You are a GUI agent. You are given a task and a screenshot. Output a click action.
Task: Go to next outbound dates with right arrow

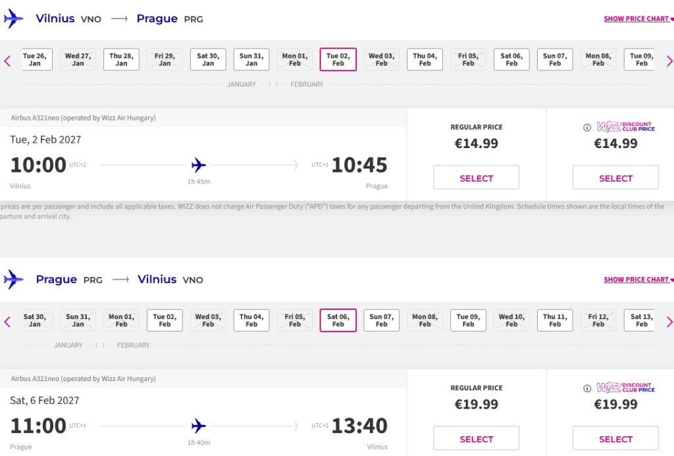[x=669, y=61]
